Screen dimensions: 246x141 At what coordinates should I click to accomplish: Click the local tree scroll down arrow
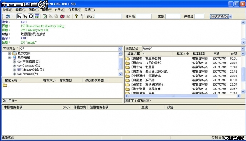[120, 74]
